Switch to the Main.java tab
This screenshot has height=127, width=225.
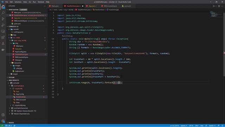pos(55,6)
